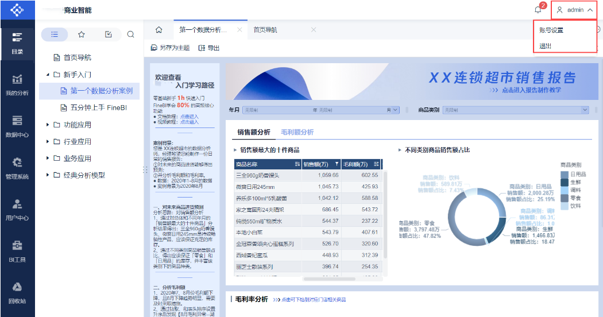Collapse 不同类别商品销售额占比 section triangle
Viewport: 603px width, 317px height.
tap(400, 150)
